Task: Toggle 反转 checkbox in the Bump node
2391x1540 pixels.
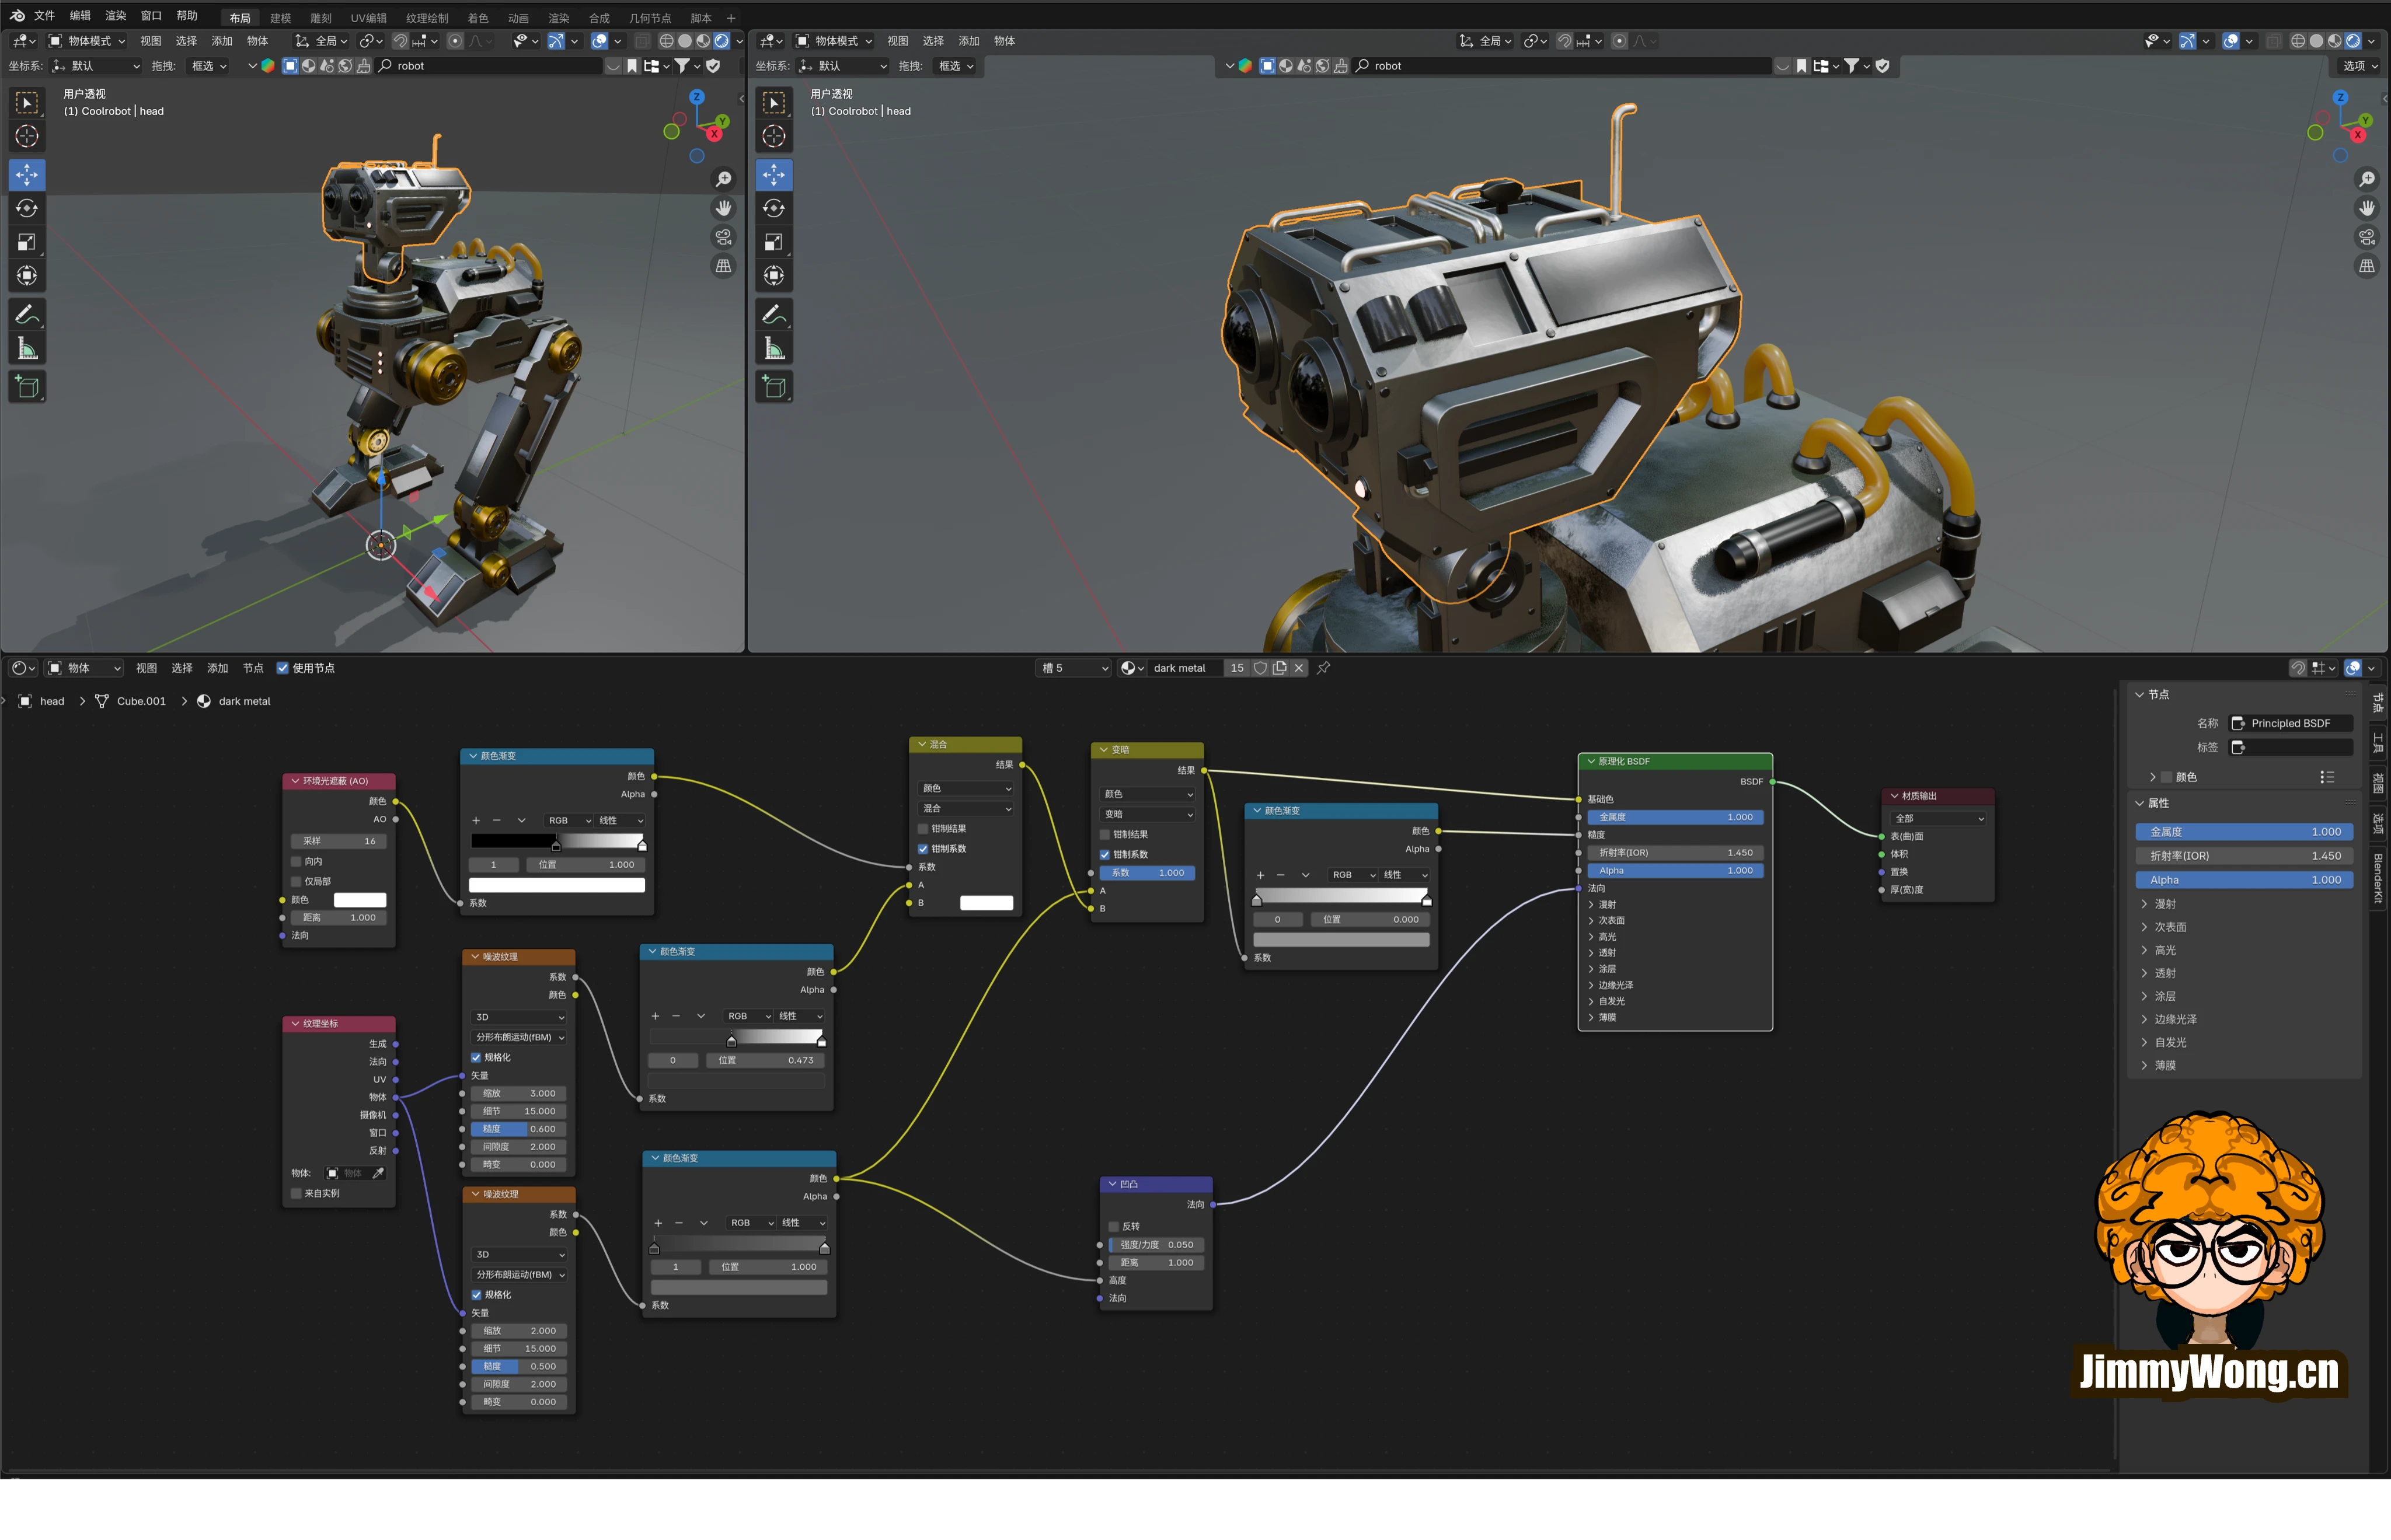Action: (x=1114, y=1226)
